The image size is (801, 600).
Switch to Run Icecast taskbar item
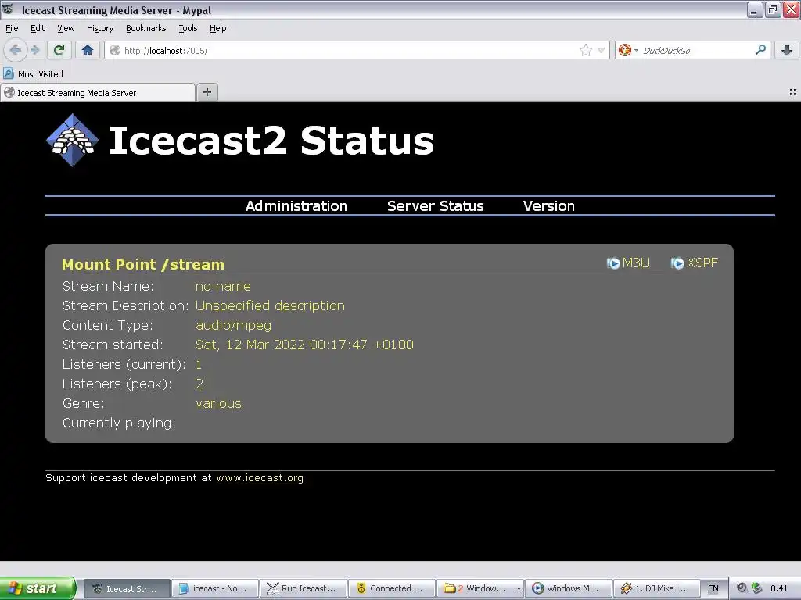tap(304, 589)
